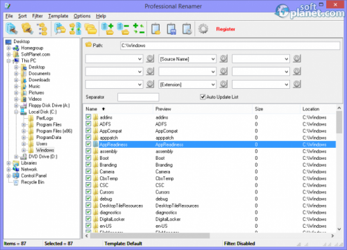Select Floppy Disk Drive (A:) in tree
Screen dimensions: 347x250
[x=49, y=106]
